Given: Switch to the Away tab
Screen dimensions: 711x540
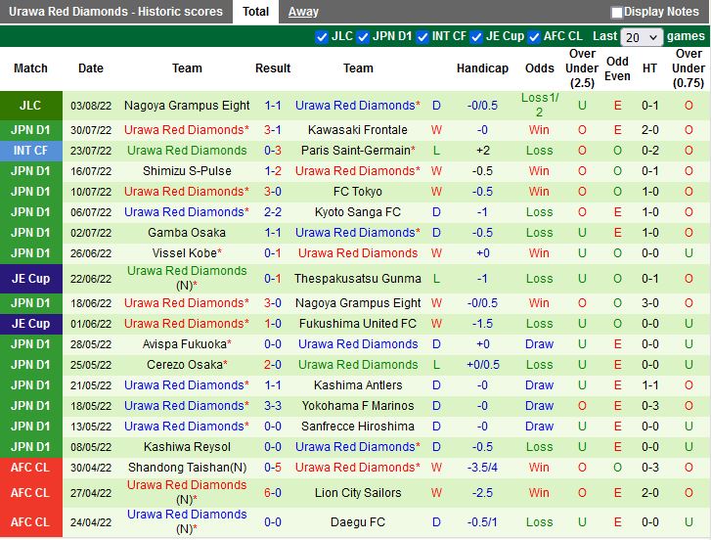Looking at the screenshot, I should coord(303,12).
